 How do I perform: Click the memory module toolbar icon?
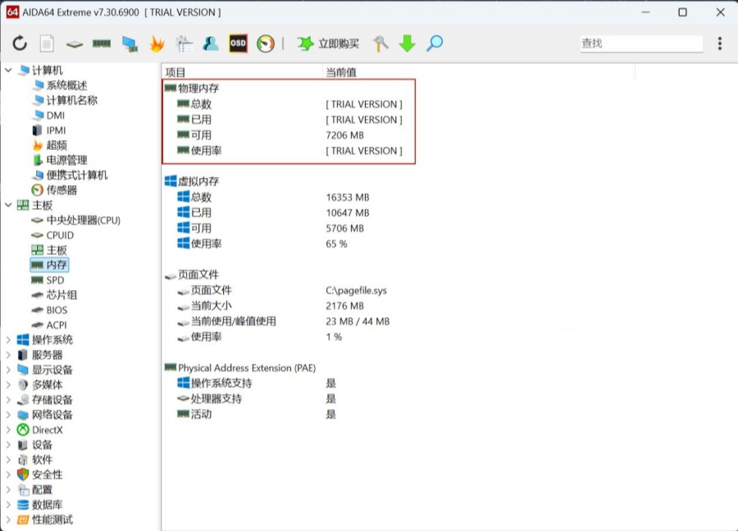(x=102, y=43)
